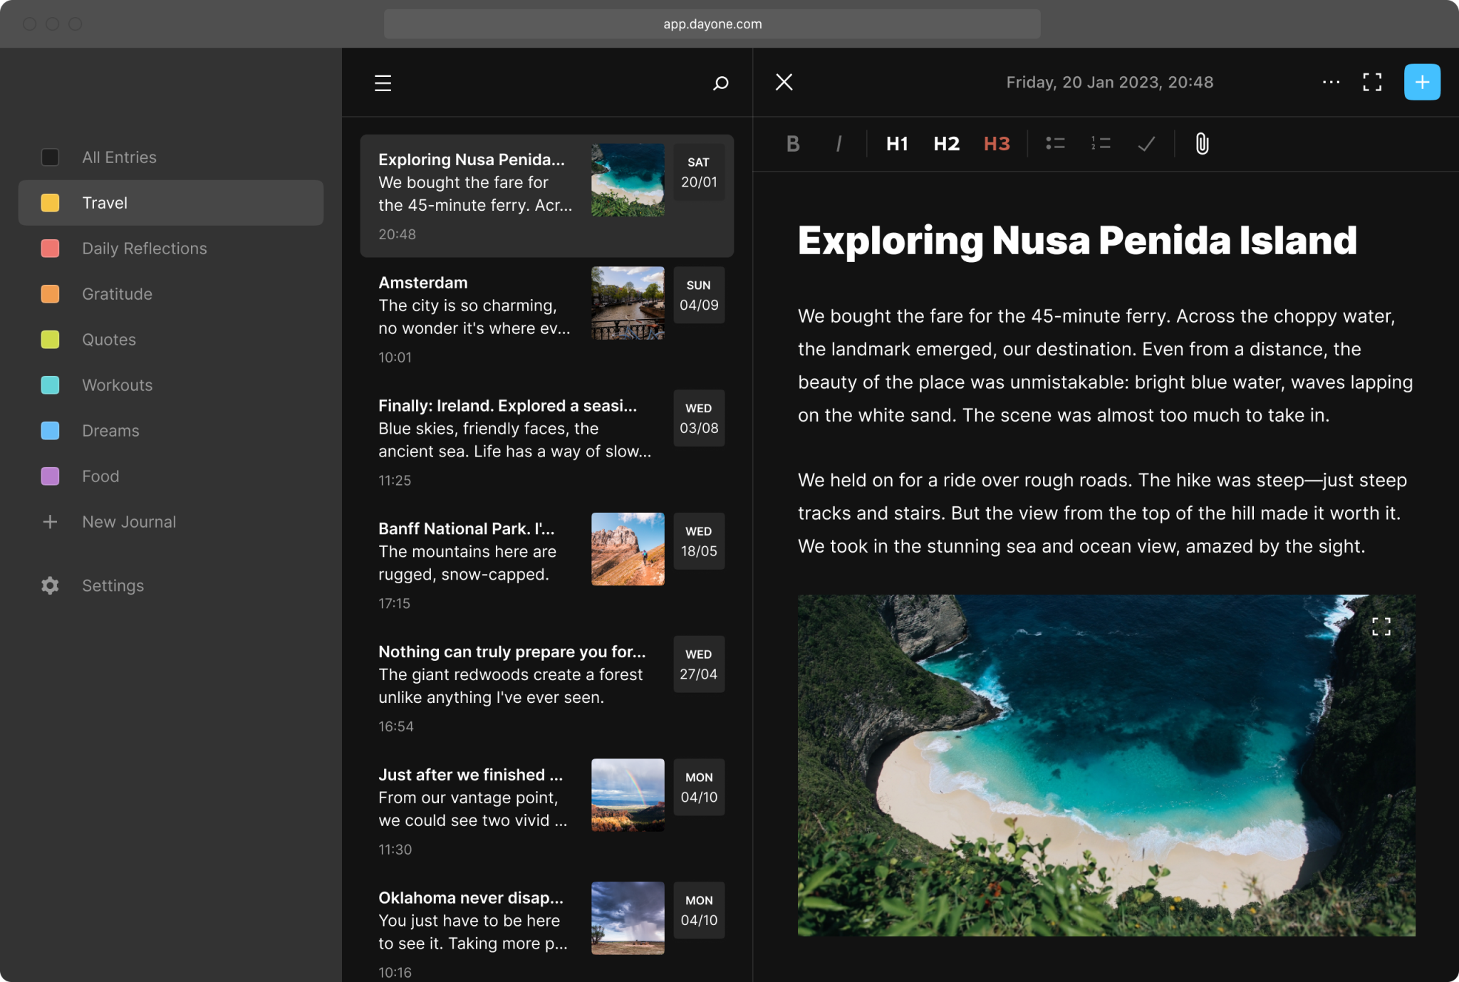Viewport: 1459px width, 982px height.
Task: Click the large beach photo in the entry
Action: point(1106,766)
